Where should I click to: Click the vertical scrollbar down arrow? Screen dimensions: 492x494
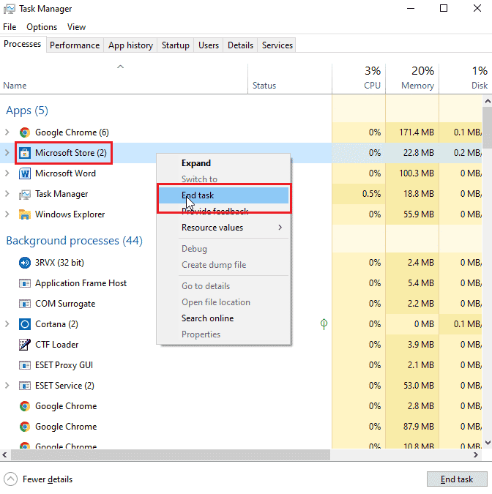click(x=488, y=443)
